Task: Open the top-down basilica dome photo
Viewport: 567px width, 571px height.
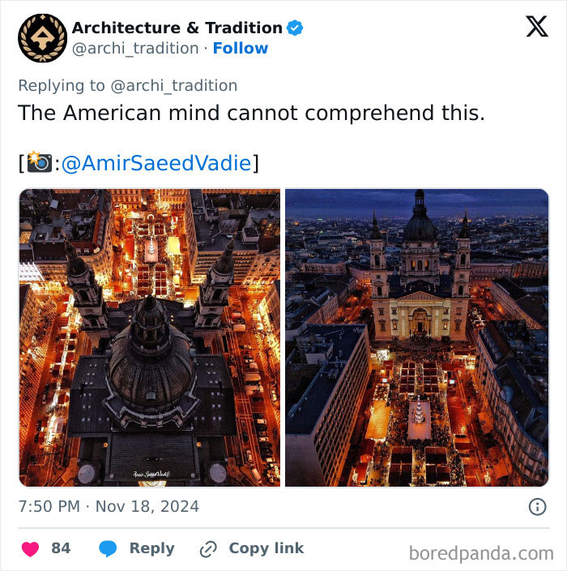Action: [150, 337]
